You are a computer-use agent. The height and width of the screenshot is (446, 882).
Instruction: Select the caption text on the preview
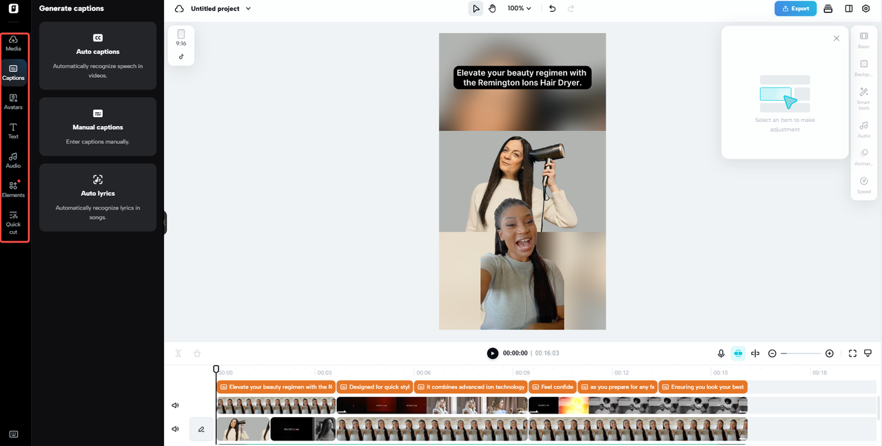[x=522, y=77]
